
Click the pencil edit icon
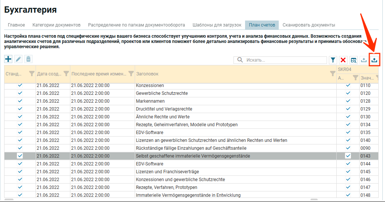point(18,59)
